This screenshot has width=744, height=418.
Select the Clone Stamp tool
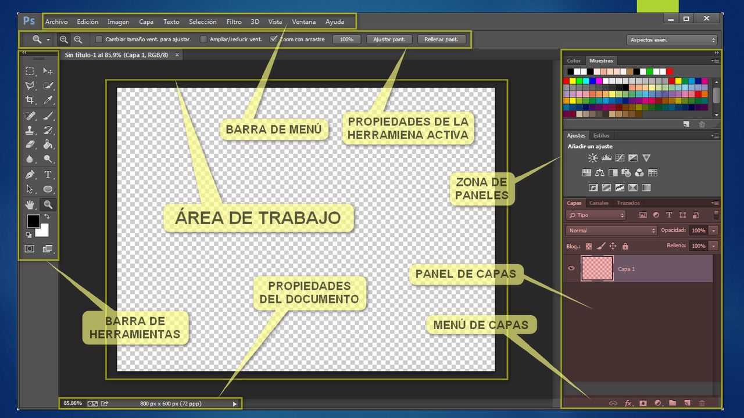(x=30, y=131)
